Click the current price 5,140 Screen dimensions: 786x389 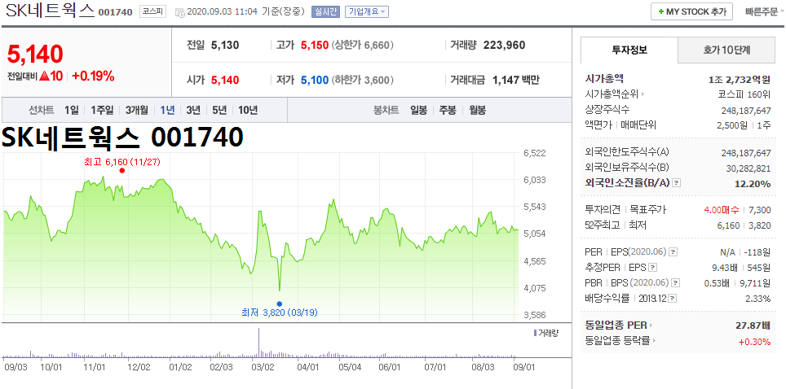click(35, 55)
